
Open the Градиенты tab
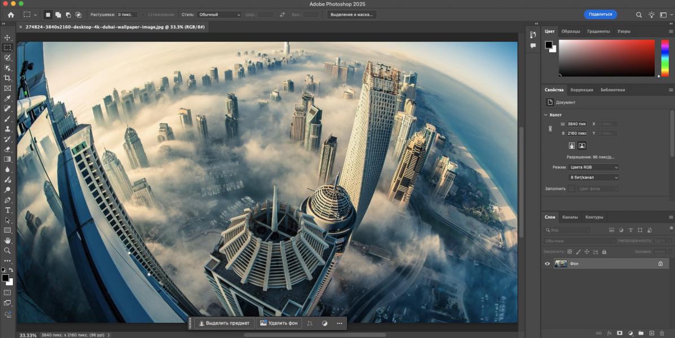coord(598,32)
